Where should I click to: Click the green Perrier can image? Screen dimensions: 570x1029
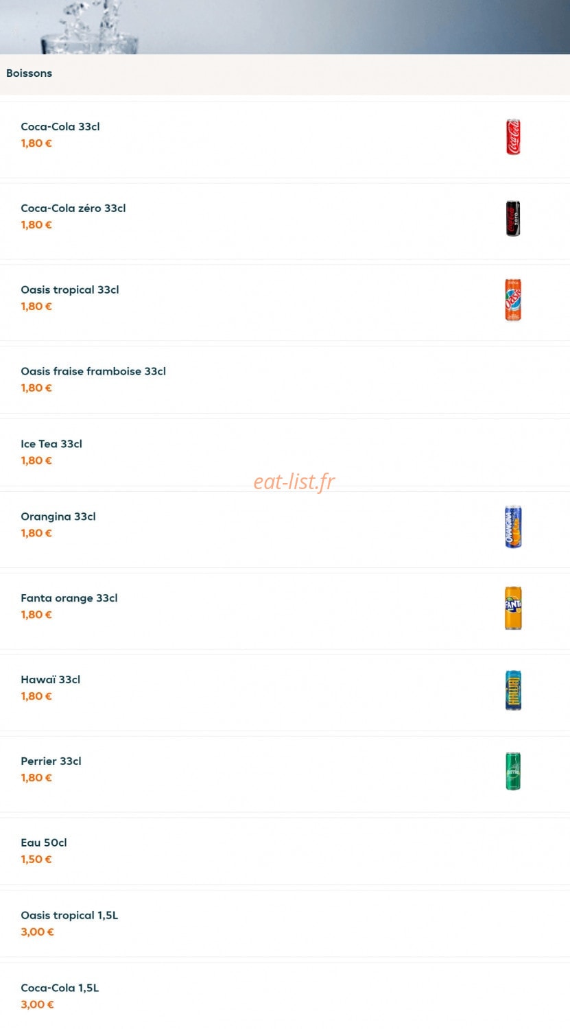coord(513,771)
